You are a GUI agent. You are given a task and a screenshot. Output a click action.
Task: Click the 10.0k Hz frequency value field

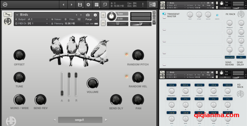tap(228, 85)
